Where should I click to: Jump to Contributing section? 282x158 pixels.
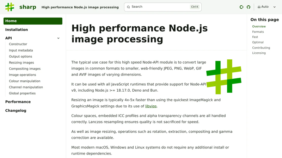coord(261,48)
